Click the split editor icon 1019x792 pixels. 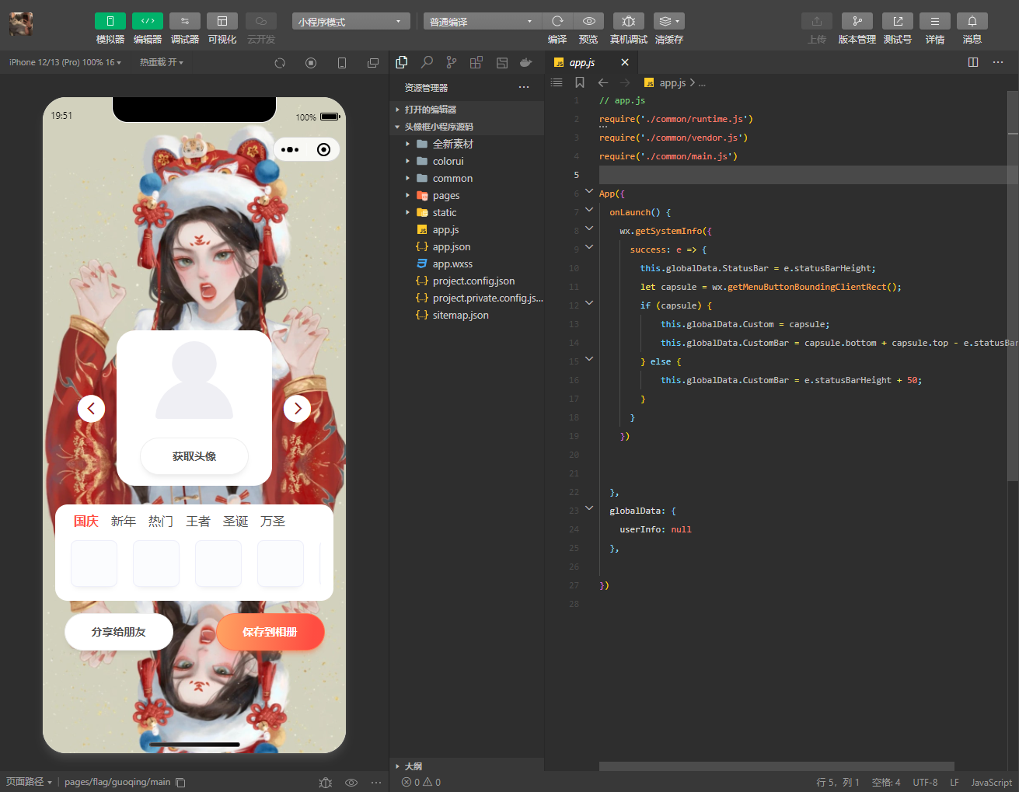[973, 62]
